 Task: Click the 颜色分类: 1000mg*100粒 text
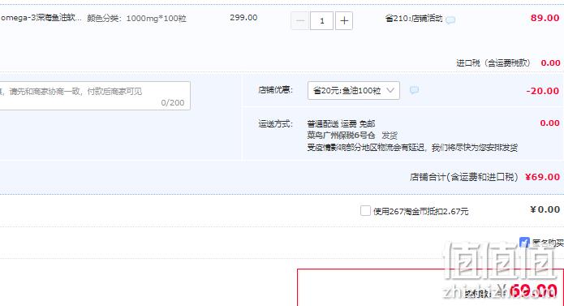(136, 19)
